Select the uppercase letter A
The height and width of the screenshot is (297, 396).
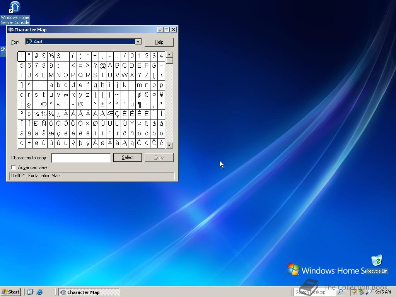(110, 66)
